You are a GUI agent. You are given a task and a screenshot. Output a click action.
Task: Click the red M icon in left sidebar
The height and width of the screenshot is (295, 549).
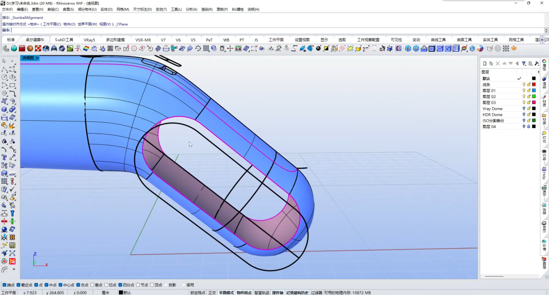(12, 261)
